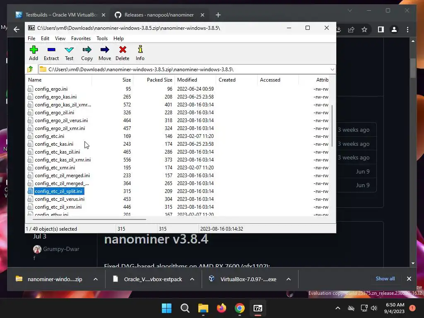This screenshot has height=318, width=424.
Task: Click the file list horizontal scrollbar
Action: [x=90, y=219]
